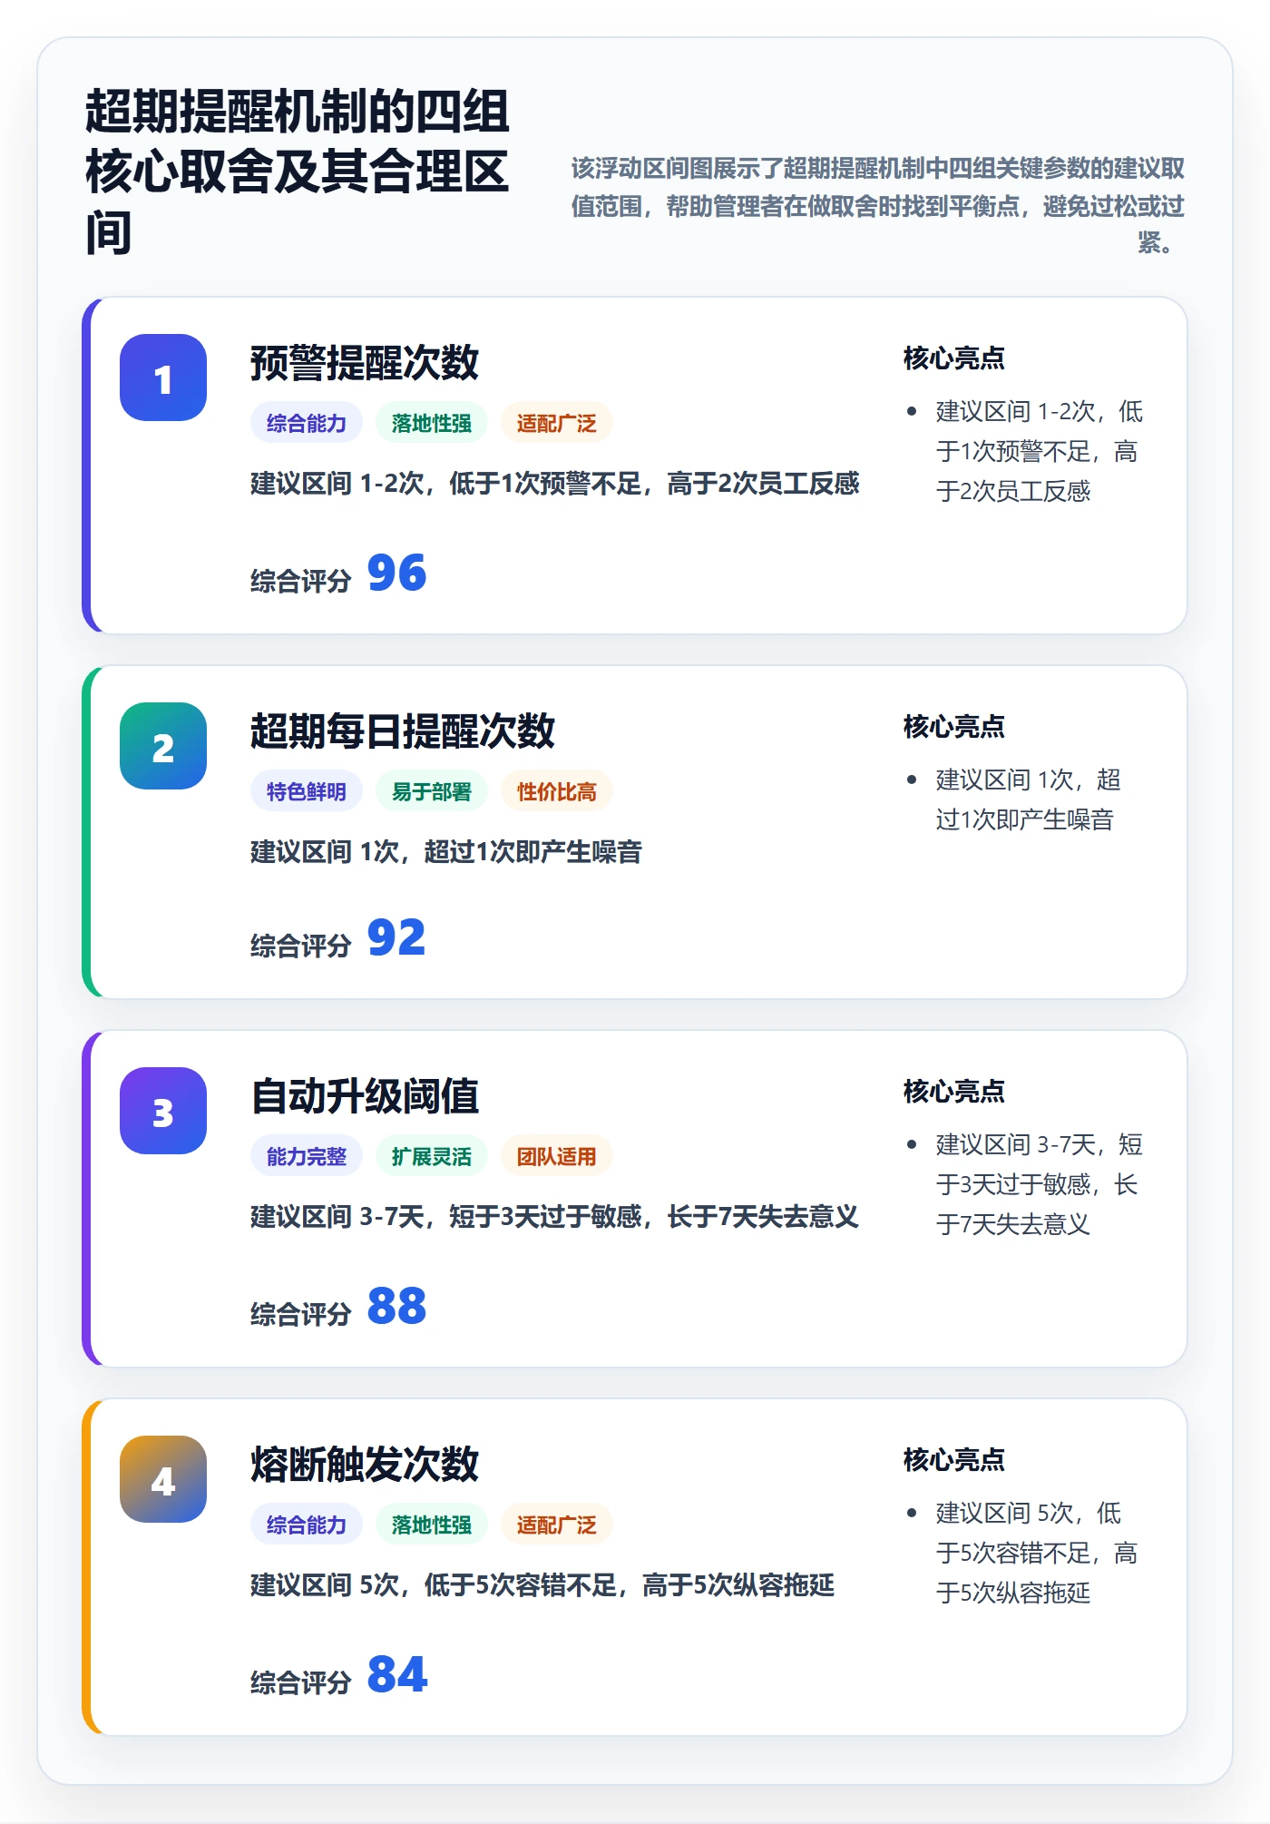Click 综合能力 tag in 预警提醒次数 card
Image resolution: width=1270 pixels, height=1824 pixels.
pyautogui.click(x=307, y=423)
